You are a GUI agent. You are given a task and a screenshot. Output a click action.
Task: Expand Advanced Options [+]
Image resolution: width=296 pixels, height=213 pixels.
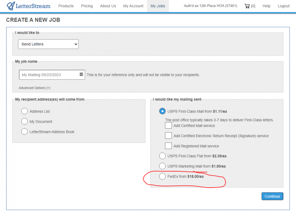click(34, 88)
